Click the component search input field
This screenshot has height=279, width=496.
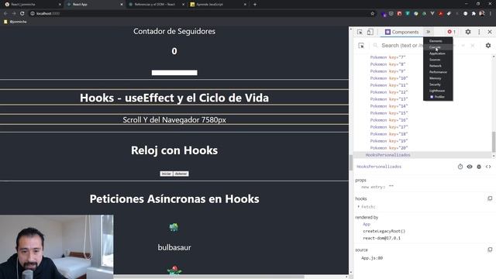[401, 46]
